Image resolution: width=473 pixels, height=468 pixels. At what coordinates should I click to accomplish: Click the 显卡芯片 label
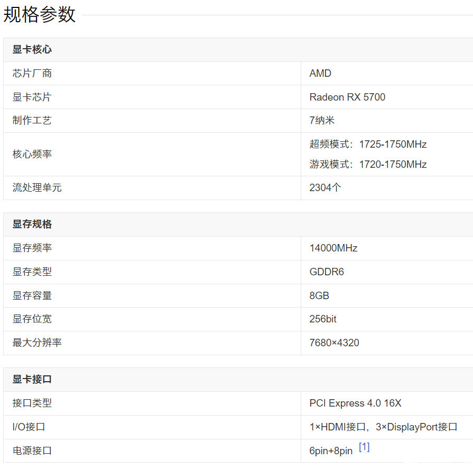coord(32,97)
